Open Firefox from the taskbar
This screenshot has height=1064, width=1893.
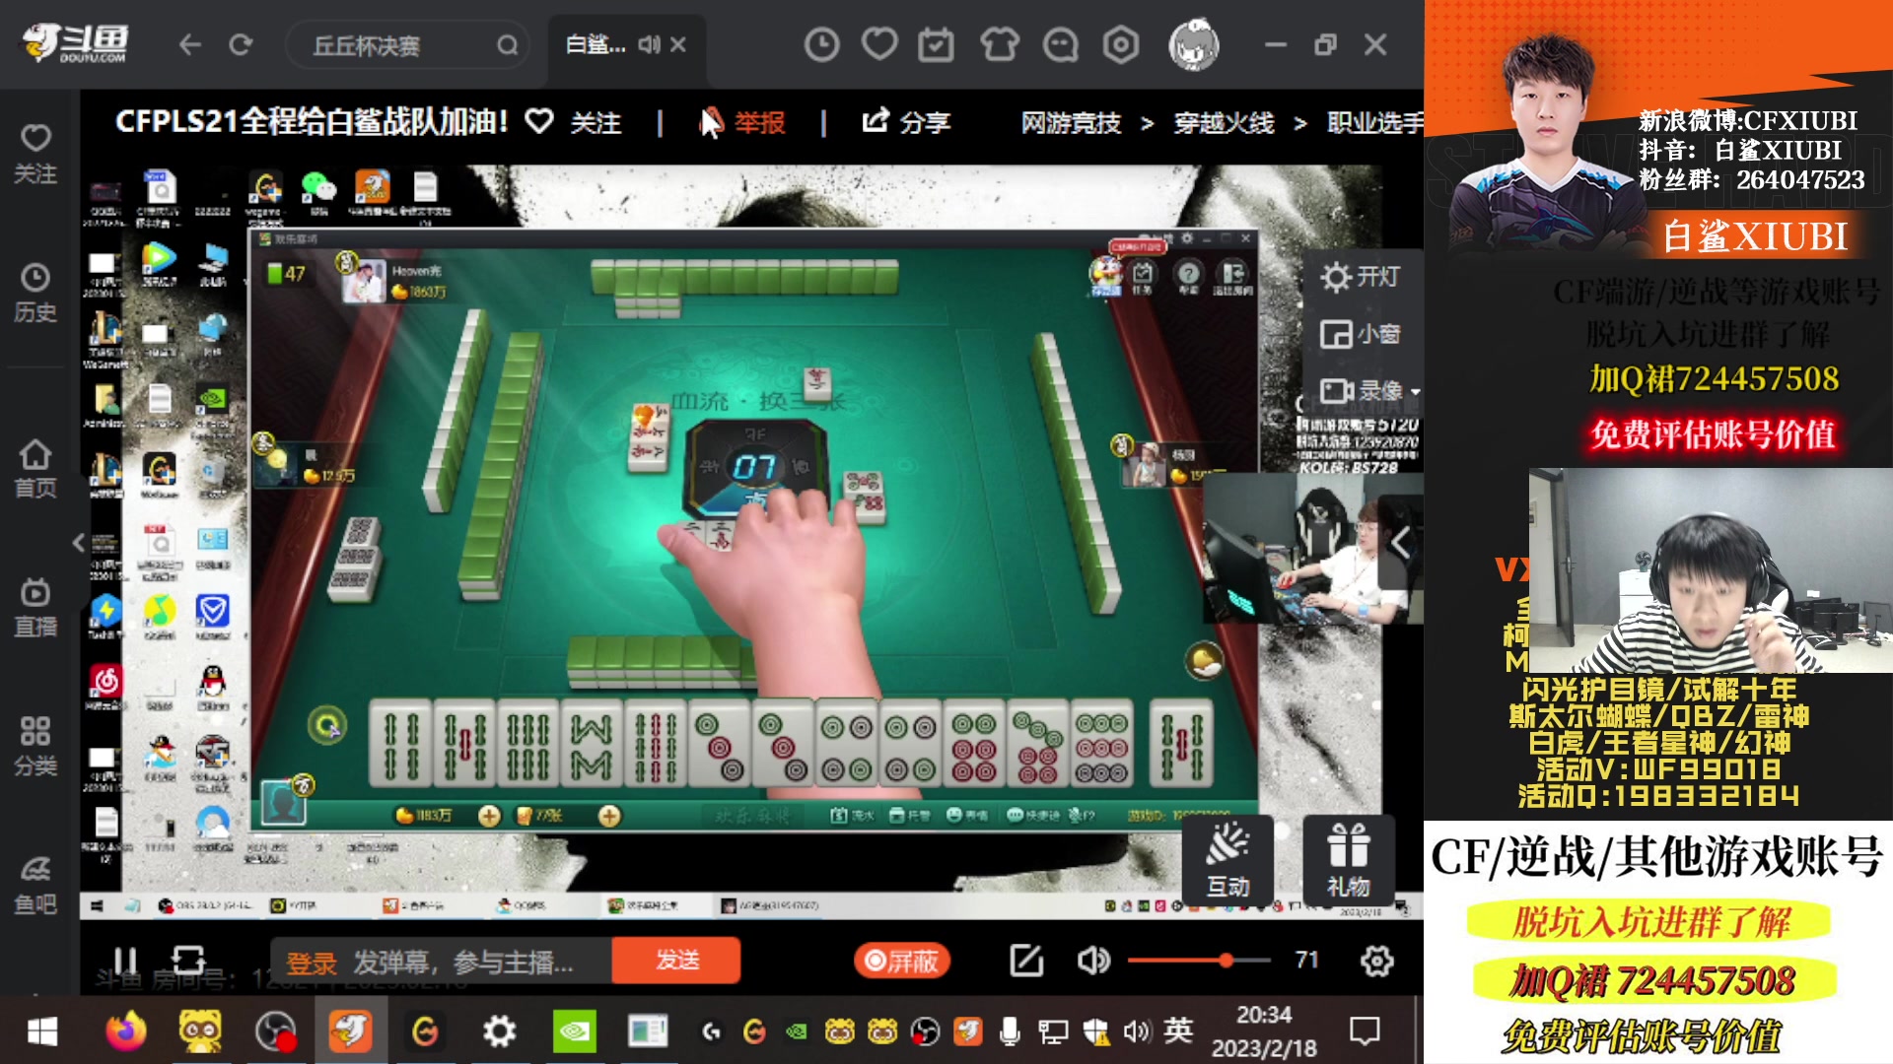(125, 1031)
